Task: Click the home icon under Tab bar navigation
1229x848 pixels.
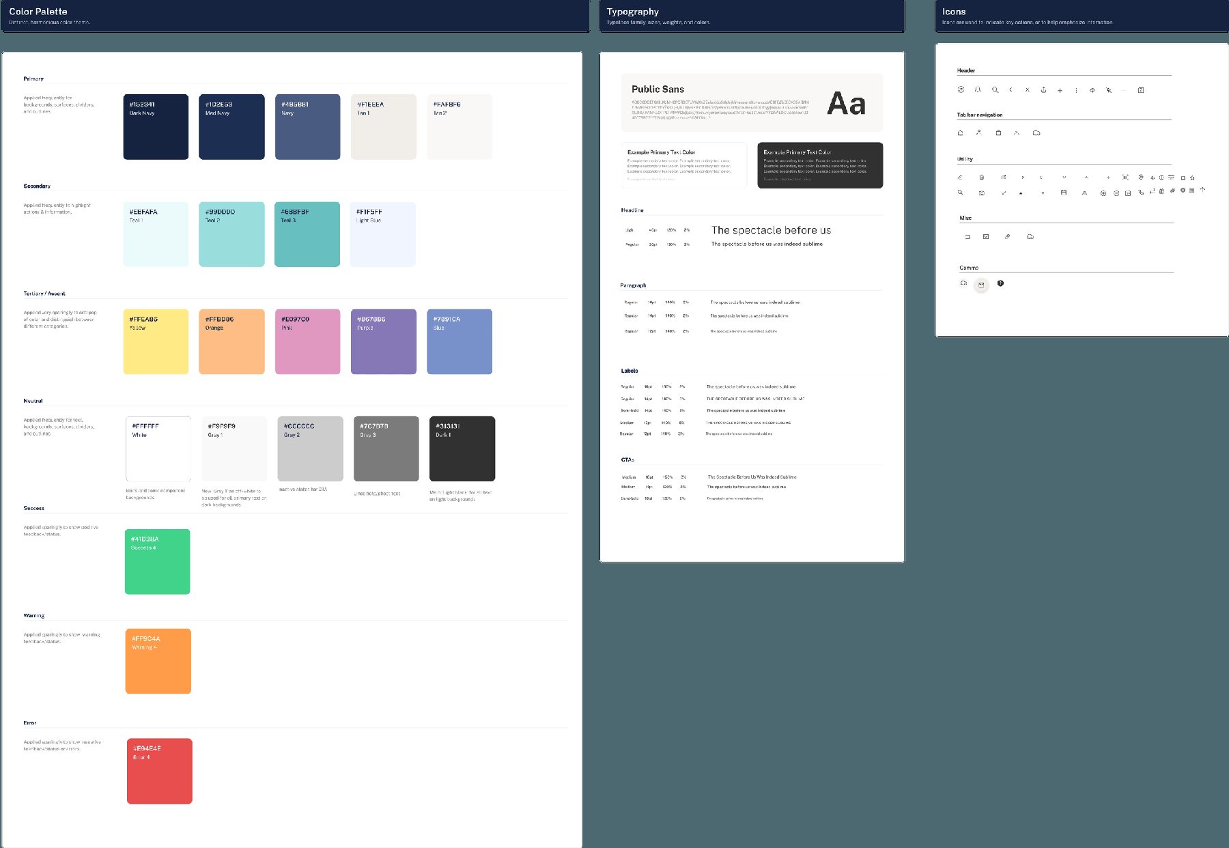Action: [x=961, y=132]
